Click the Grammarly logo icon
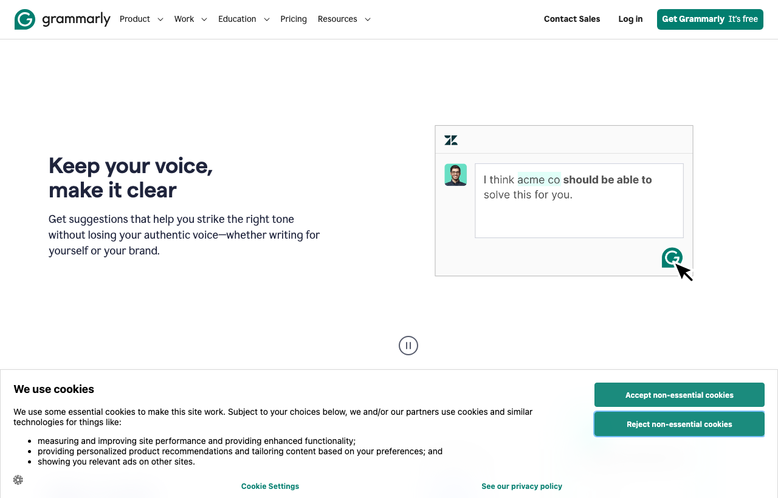This screenshot has height=498, width=778. [x=25, y=19]
